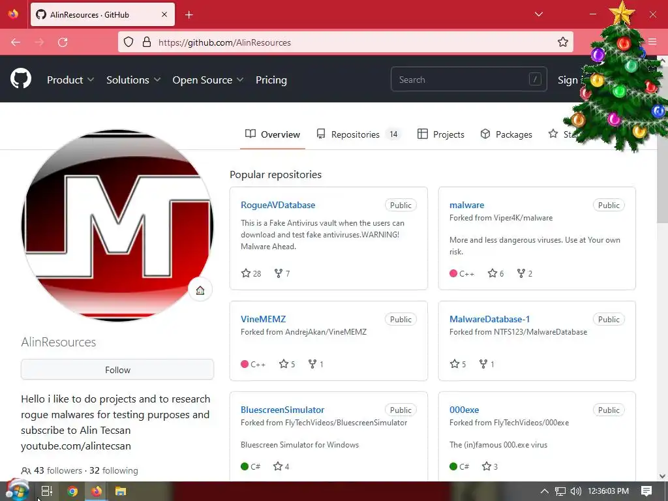668x501 pixels.
Task: Click the 'Popular repositories' heading
Action: [x=276, y=175]
